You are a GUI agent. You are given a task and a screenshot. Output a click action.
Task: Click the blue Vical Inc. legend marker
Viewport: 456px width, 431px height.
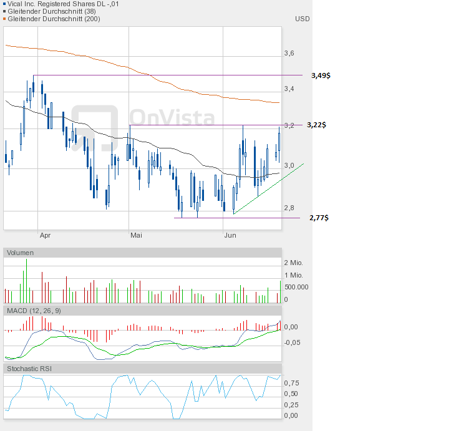(x=6, y=4)
